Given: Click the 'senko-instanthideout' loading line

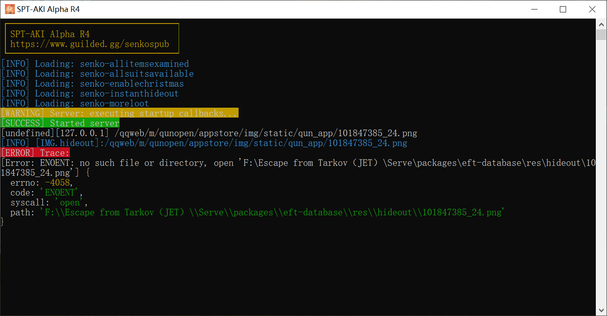Looking at the screenshot, I should click(90, 94).
